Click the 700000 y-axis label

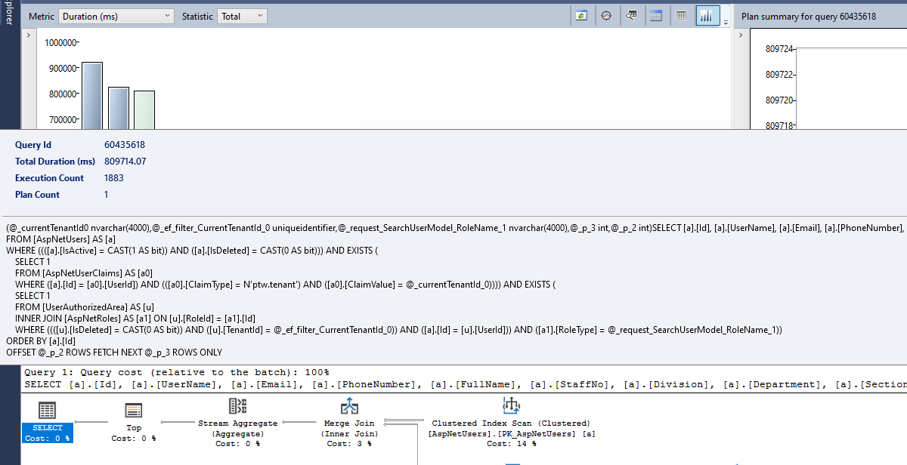click(63, 120)
